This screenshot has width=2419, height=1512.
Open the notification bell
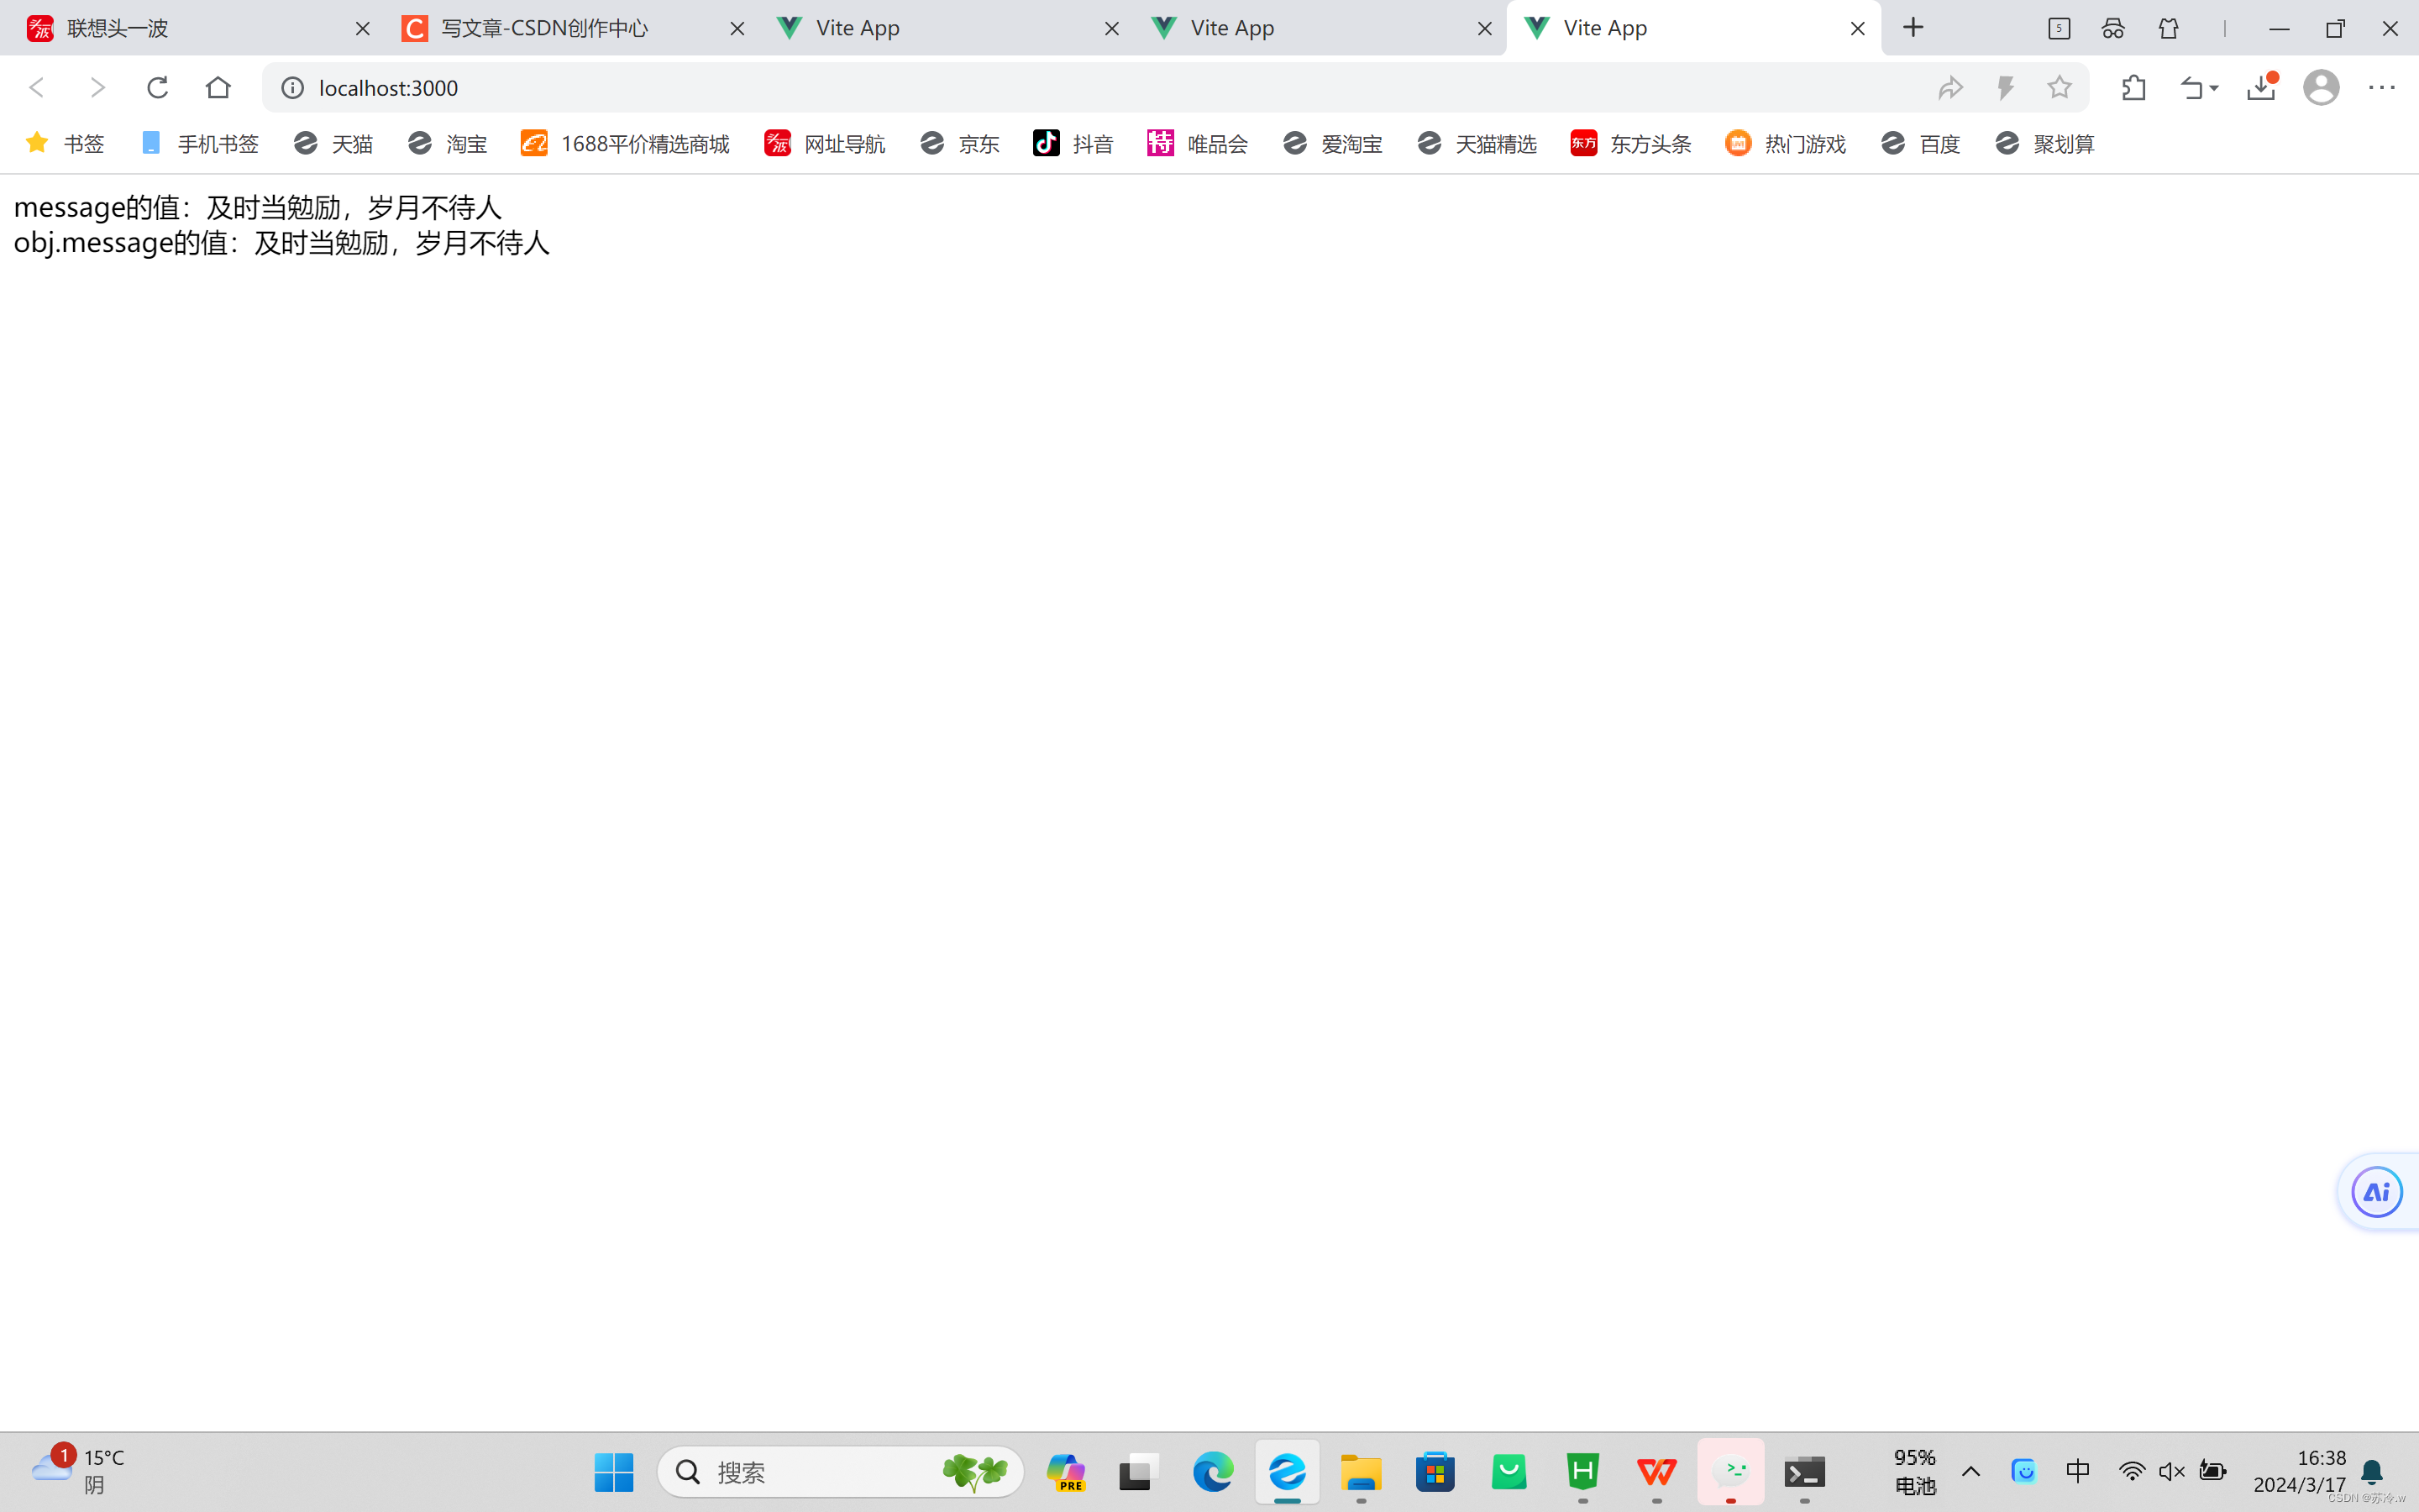2373,1471
